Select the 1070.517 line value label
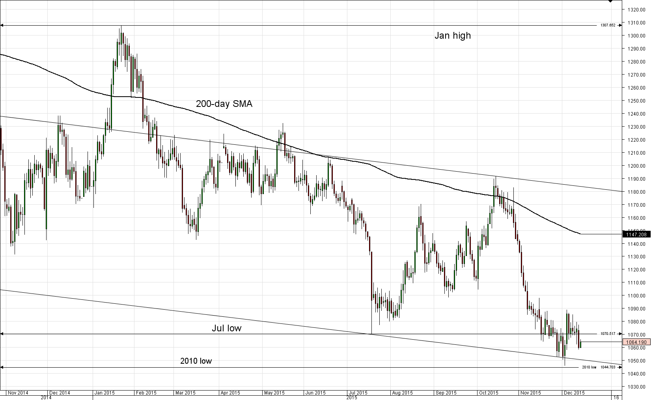Image resolution: width=651 pixels, height=400 pixels. [608, 334]
